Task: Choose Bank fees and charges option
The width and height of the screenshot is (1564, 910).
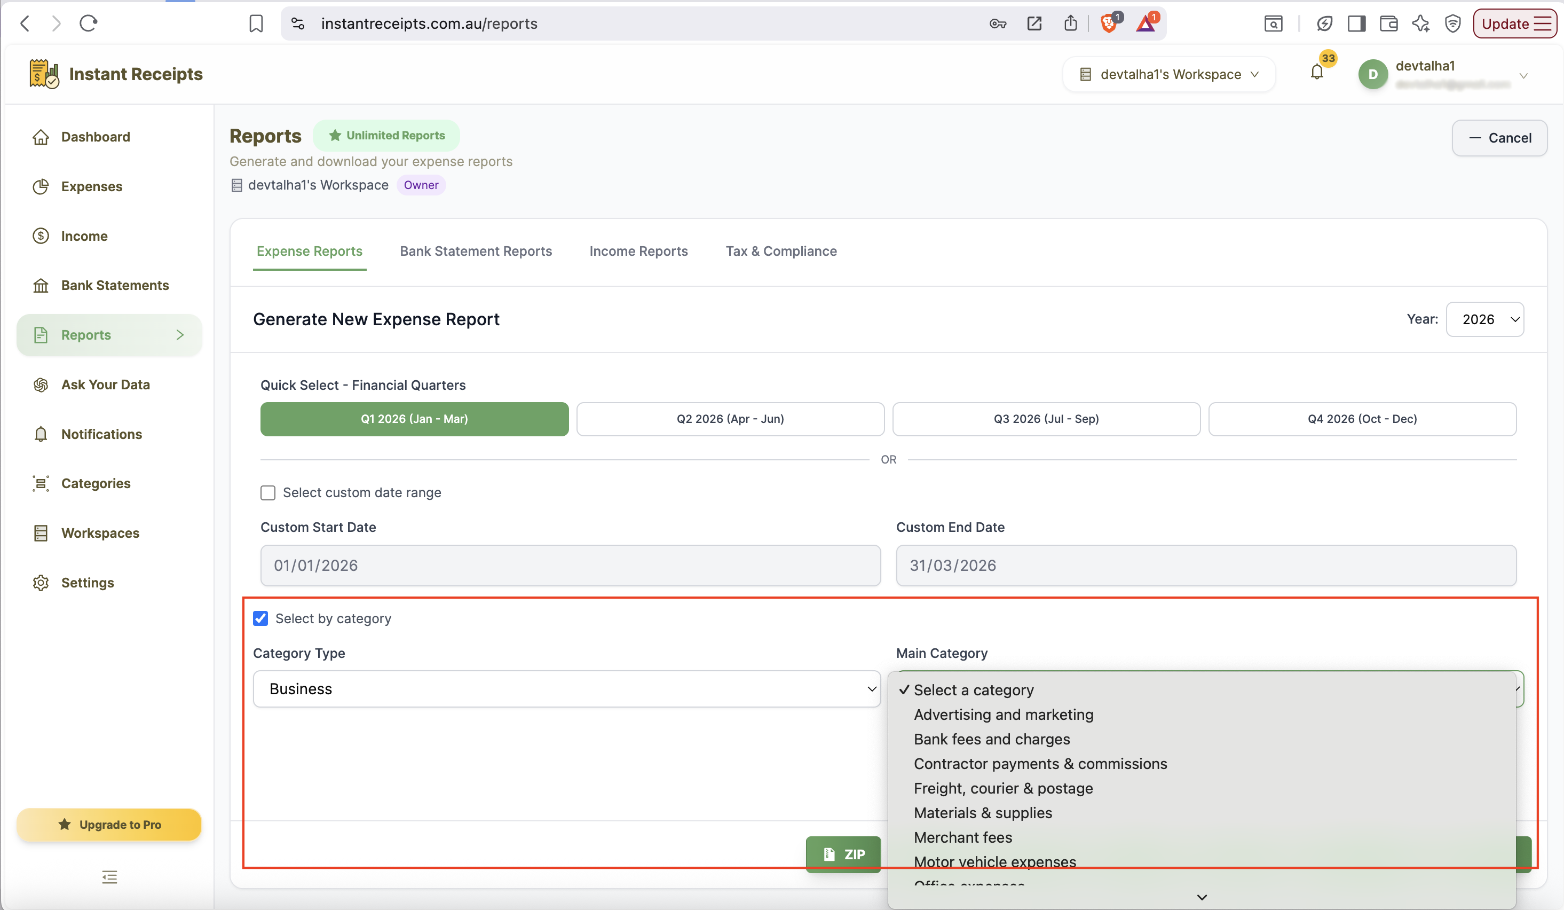Action: coord(1202,739)
